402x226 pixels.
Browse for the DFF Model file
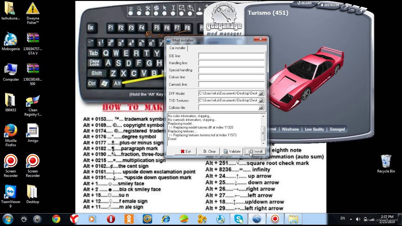pos(261,93)
